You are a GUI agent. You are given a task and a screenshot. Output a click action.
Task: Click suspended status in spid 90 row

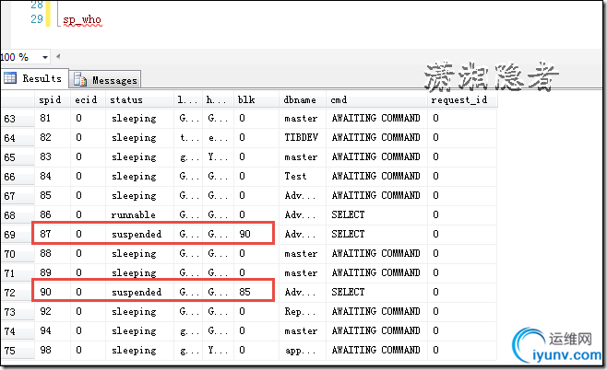click(139, 292)
